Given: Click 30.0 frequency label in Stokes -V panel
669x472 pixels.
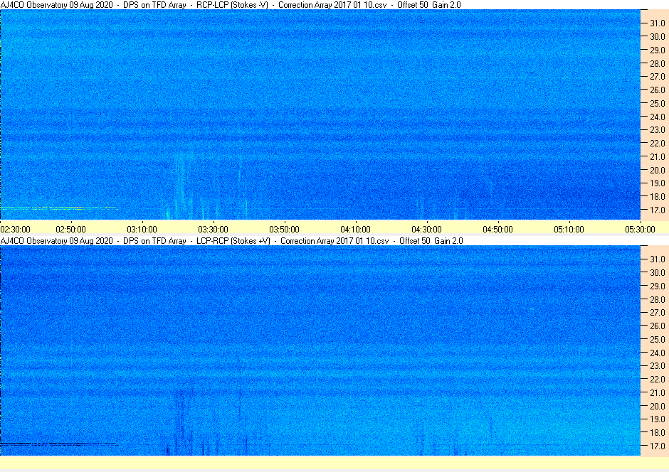Looking at the screenshot, I should 657,37.
